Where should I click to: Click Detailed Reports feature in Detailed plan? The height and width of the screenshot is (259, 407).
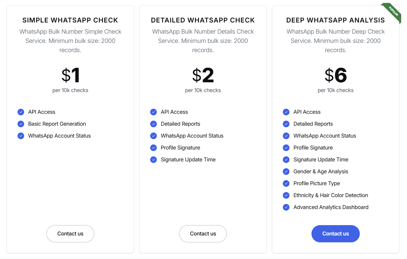181,124
